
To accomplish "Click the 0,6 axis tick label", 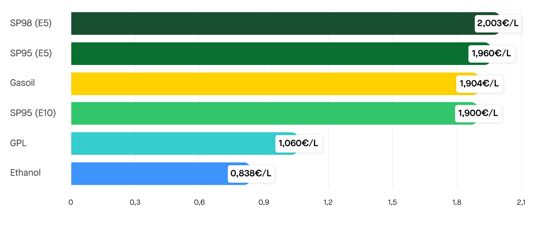I will pos(199,202).
